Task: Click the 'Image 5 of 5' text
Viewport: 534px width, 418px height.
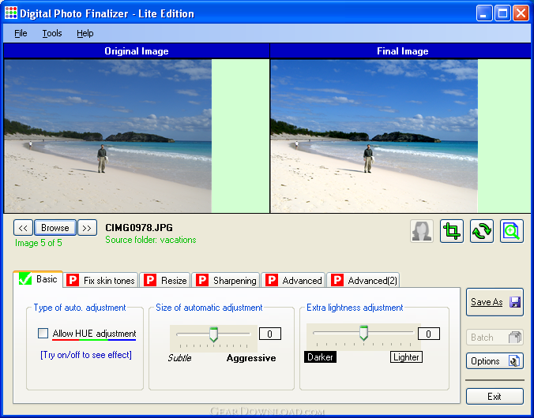Action: (39, 243)
